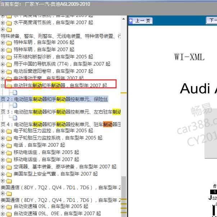
Task: Expand 用于中国的导航系统 (7T4) node
Action: point(3,64)
